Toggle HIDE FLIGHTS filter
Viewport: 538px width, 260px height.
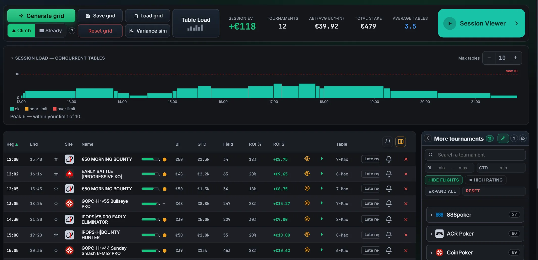point(444,180)
